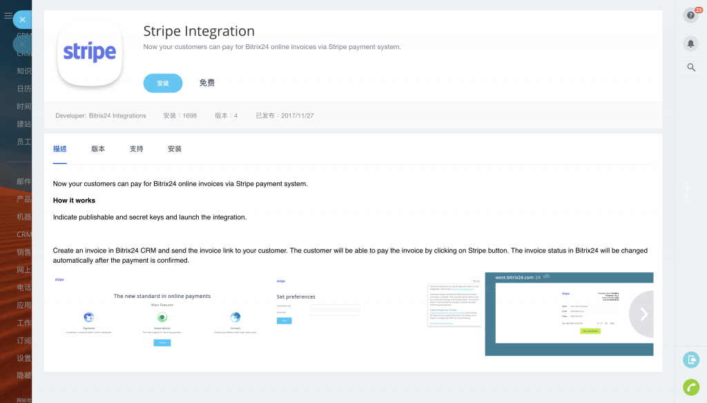Switch to the 安装 tab
This screenshot has width=707, height=403.
[x=175, y=149]
